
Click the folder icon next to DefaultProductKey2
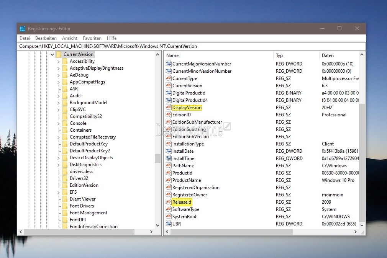pyautogui.click(x=65, y=151)
